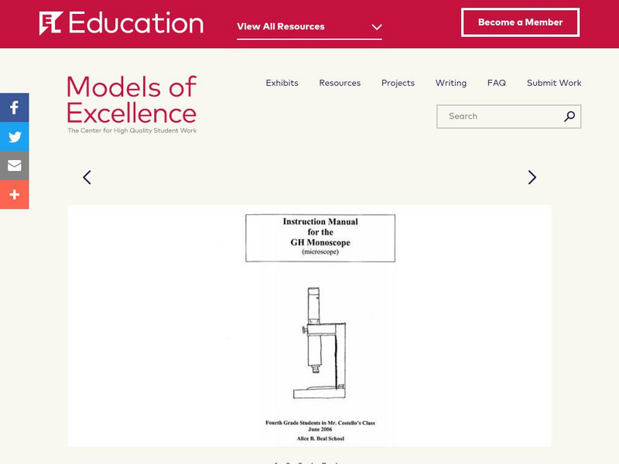Click inside the Search input field

click(499, 117)
